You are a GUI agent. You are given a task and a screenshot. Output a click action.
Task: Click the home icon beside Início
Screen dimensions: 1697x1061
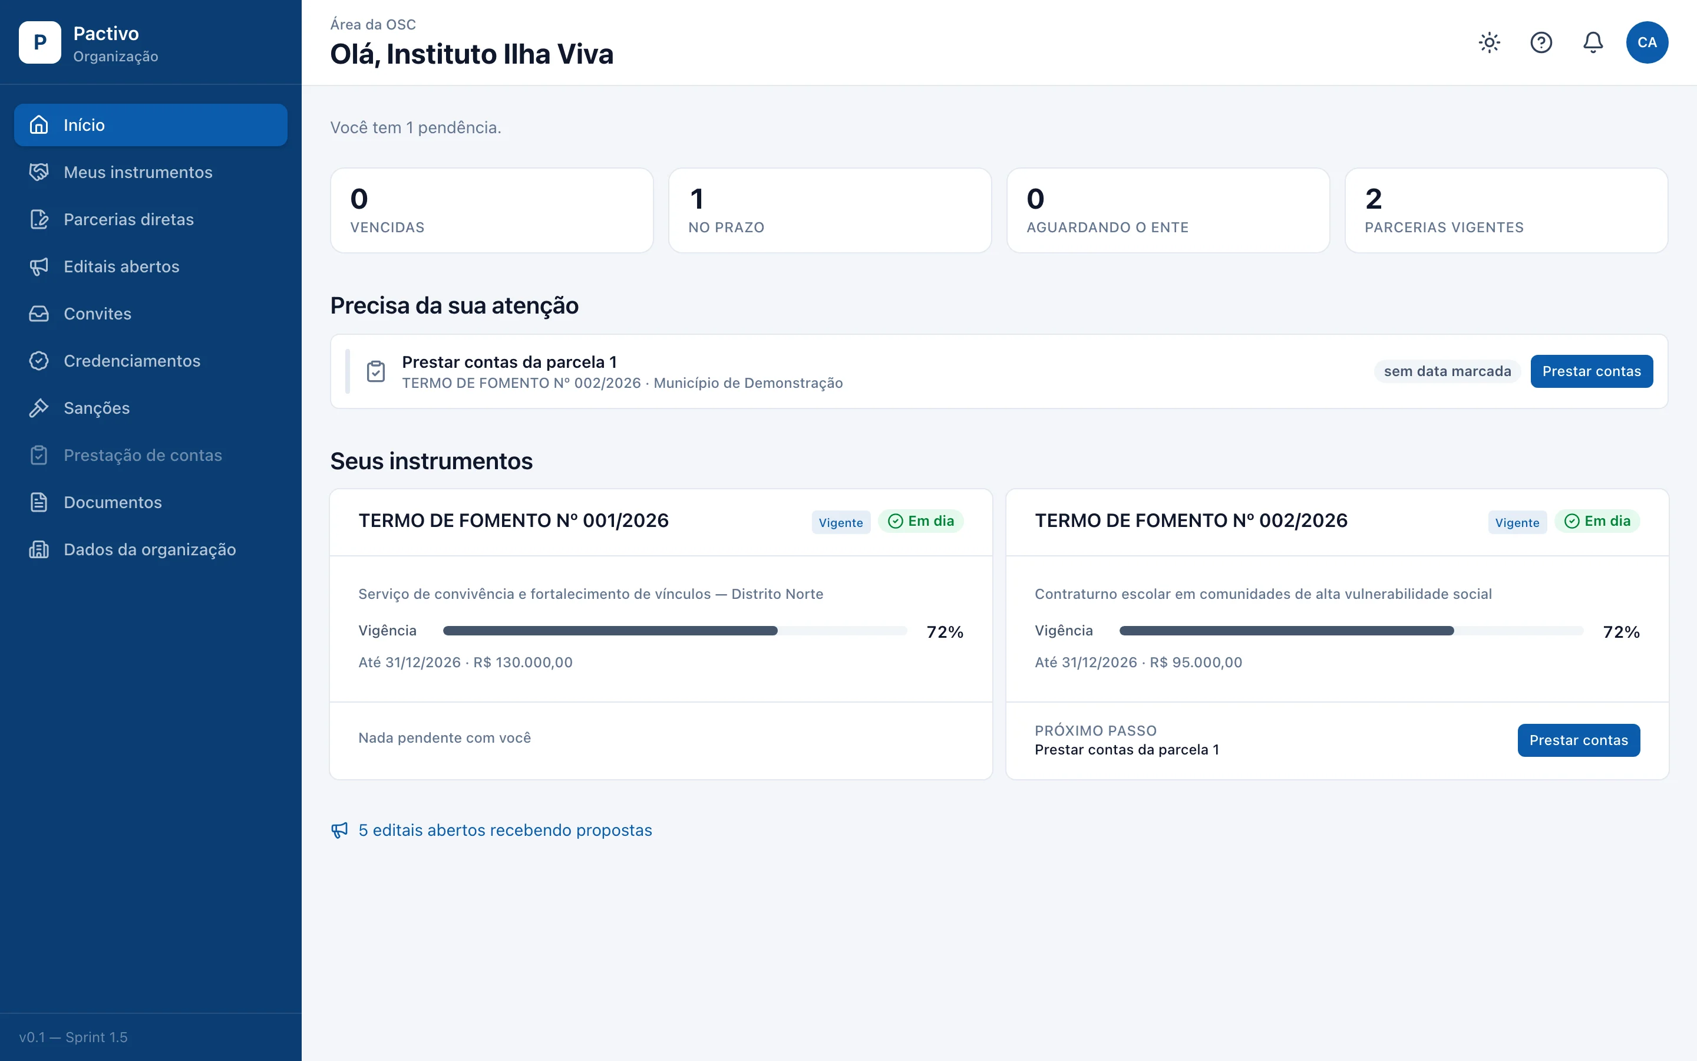click(x=39, y=125)
